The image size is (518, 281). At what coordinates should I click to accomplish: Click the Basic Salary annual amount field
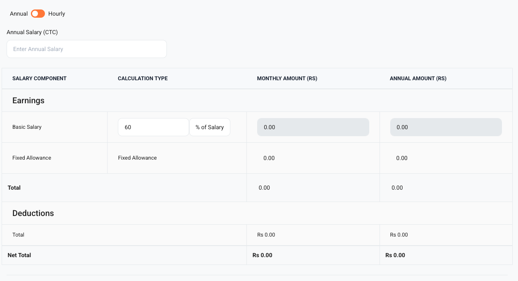445,127
